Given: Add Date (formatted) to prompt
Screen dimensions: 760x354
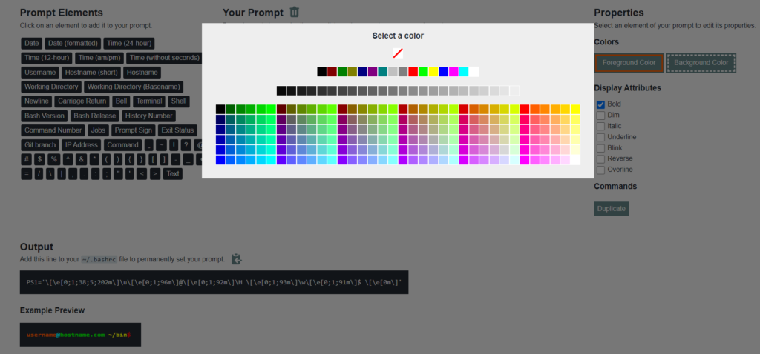Looking at the screenshot, I should pos(73,44).
